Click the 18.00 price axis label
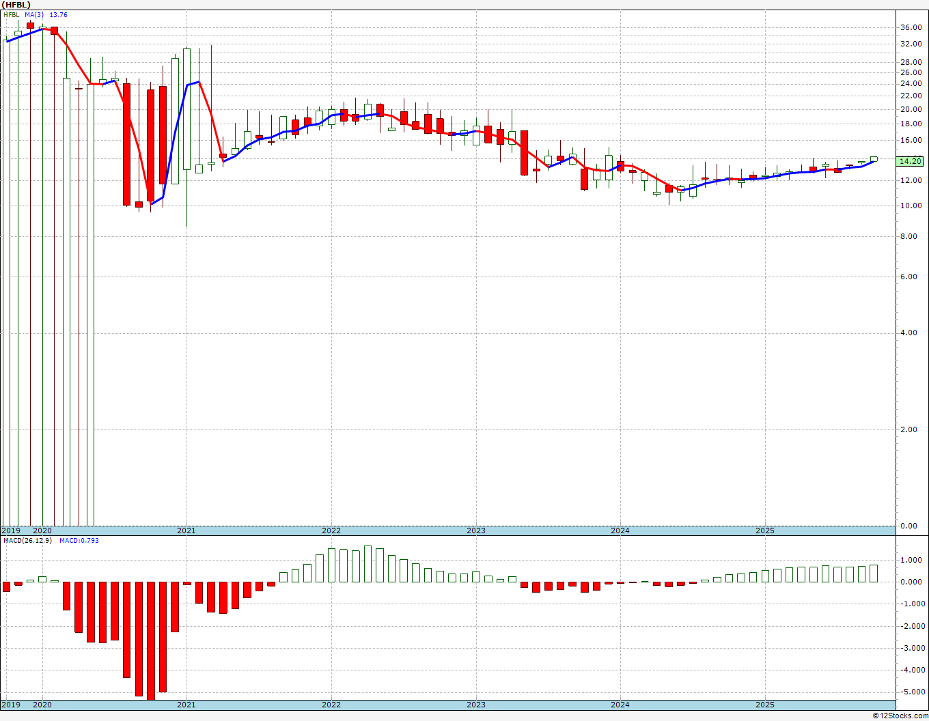The width and height of the screenshot is (929, 721). click(x=911, y=124)
